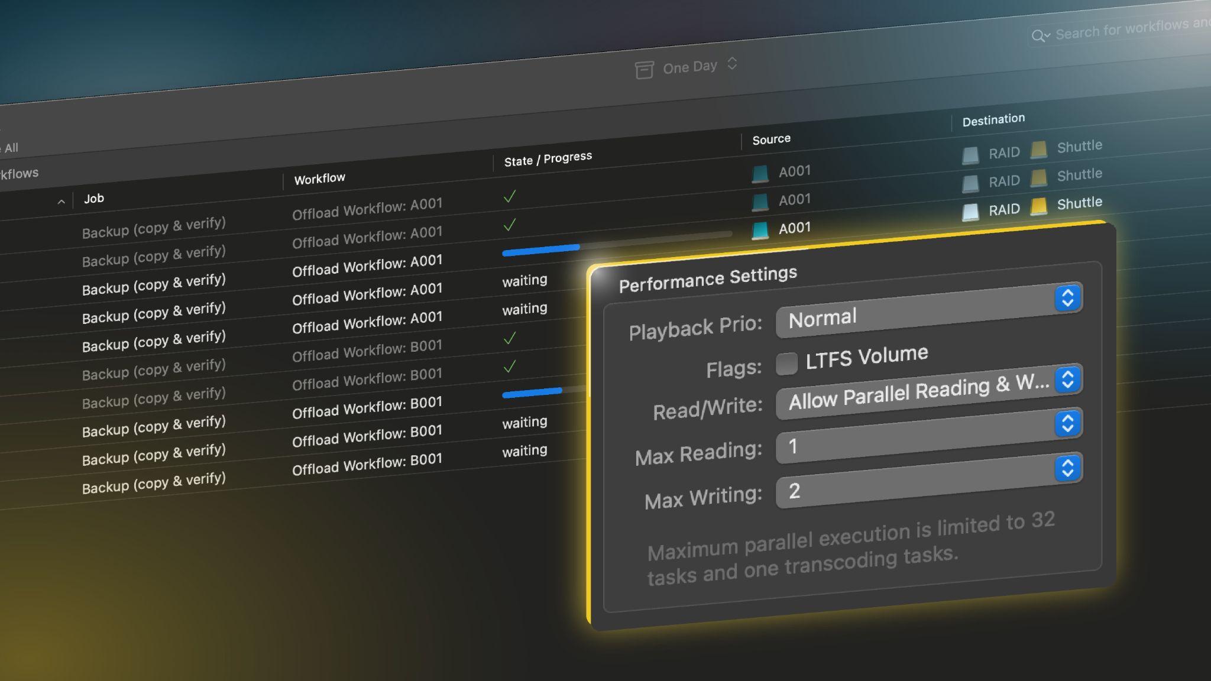
Task: Click the RAID drive icon in second row
Action: click(970, 184)
